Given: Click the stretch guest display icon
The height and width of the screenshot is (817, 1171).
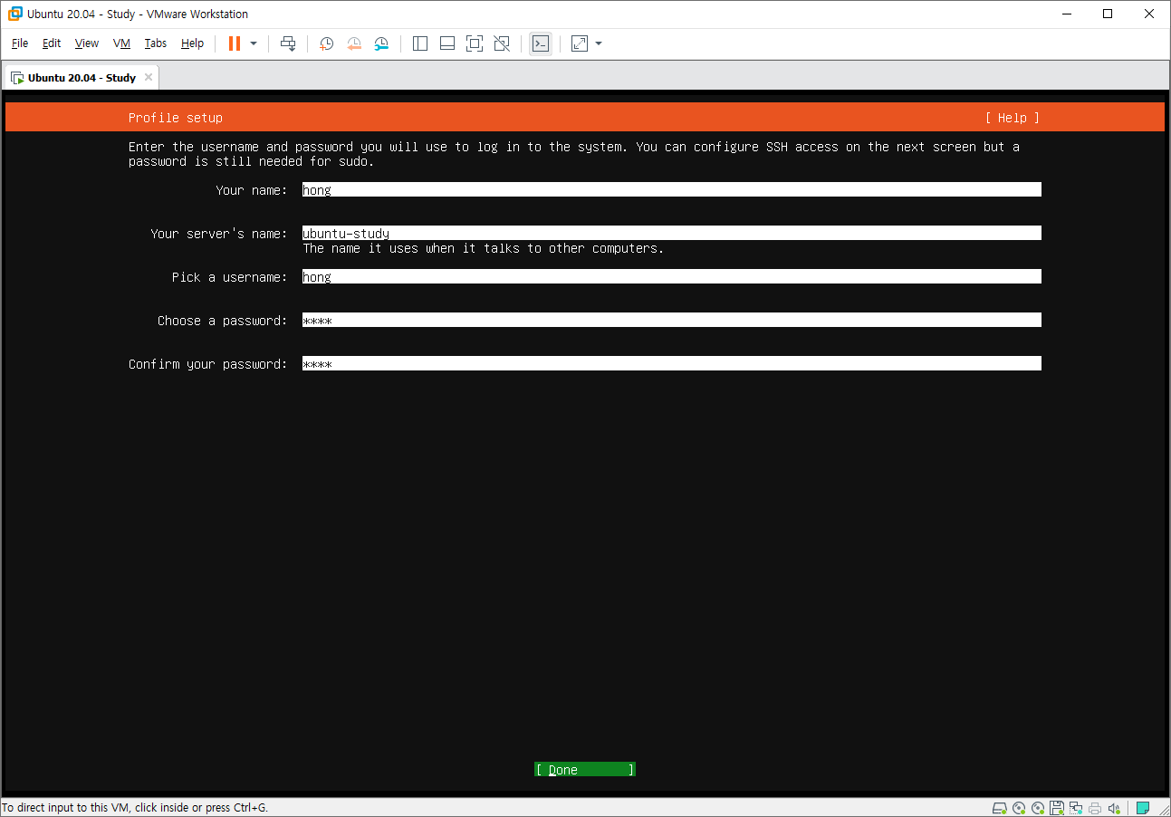Looking at the screenshot, I should tap(580, 43).
